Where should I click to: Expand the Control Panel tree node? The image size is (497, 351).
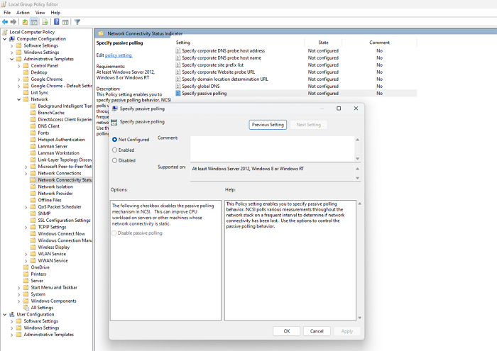coord(19,66)
